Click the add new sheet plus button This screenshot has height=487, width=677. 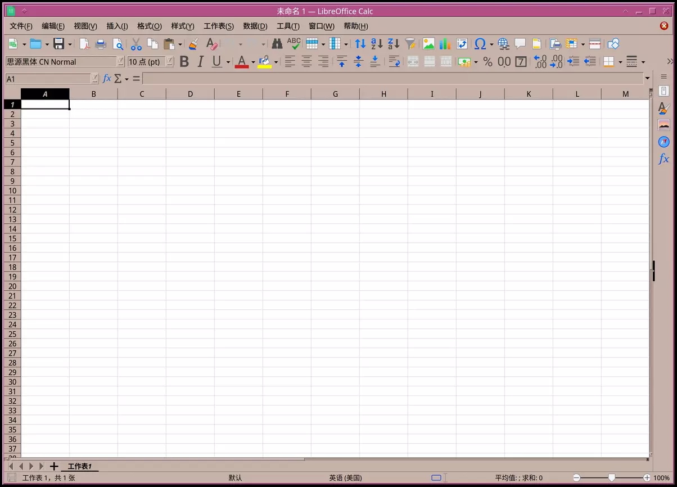54,466
